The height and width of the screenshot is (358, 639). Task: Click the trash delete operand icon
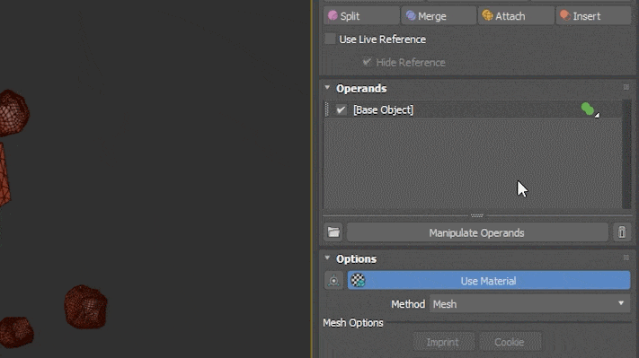[622, 232]
